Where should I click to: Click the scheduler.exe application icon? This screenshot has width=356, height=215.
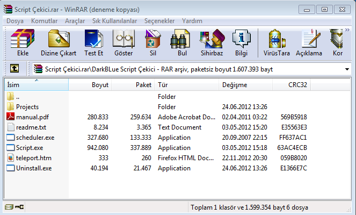tap(10, 137)
